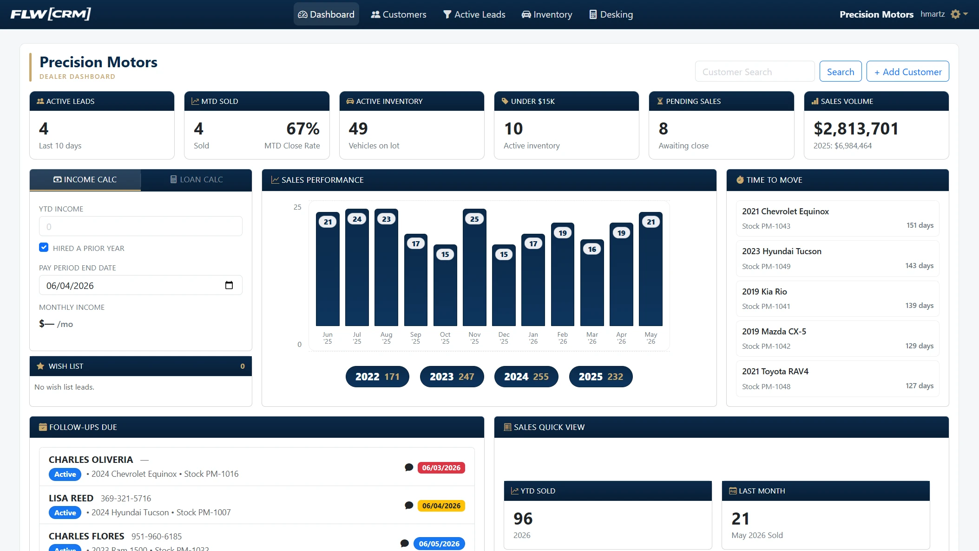979x551 pixels.
Task: Click the Sales Performance line chart icon
Action: (275, 180)
